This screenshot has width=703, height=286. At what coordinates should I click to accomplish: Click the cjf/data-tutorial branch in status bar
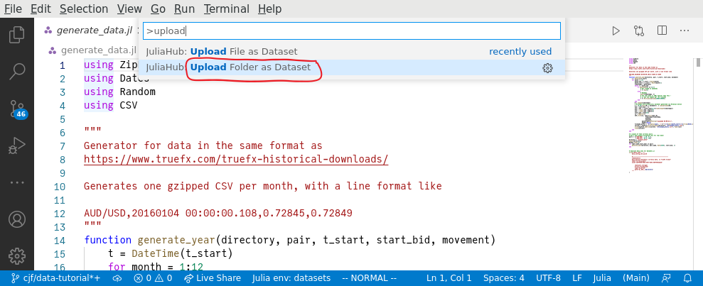[55, 278]
